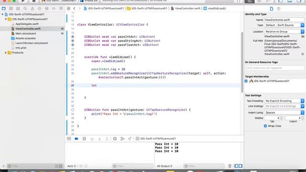Select Main.storyboard in navigator
Screen dimensions: 306x172
pyautogui.click(x=25, y=33)
